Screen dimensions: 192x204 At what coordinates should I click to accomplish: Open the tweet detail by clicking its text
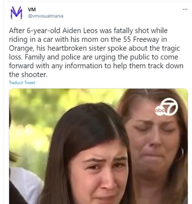click(96, 52)
